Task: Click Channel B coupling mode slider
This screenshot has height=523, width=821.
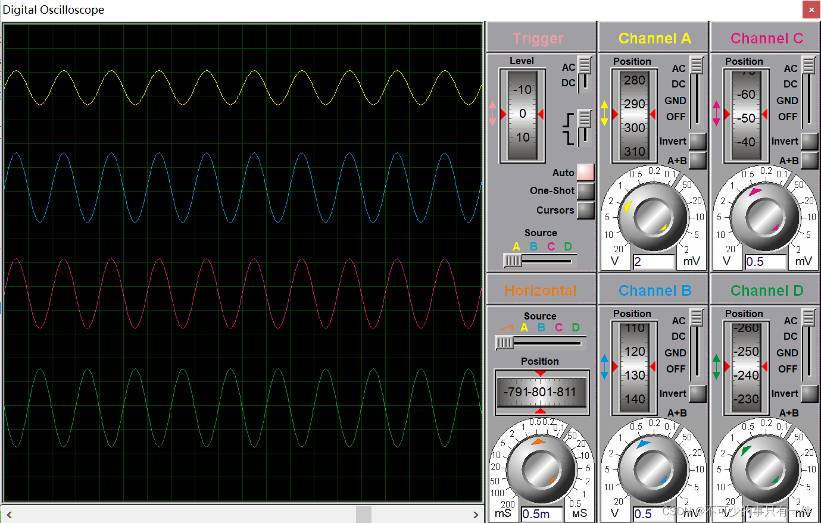Action: [x=697, y=345]
